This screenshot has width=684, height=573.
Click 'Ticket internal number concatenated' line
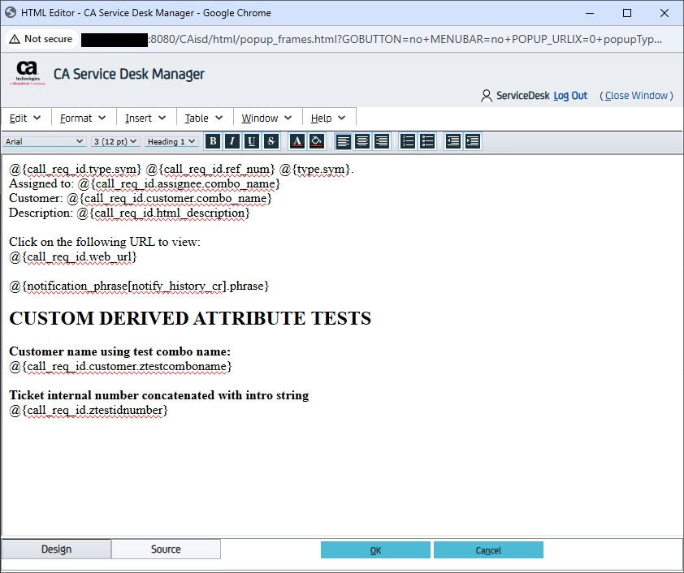coord(159,394)
